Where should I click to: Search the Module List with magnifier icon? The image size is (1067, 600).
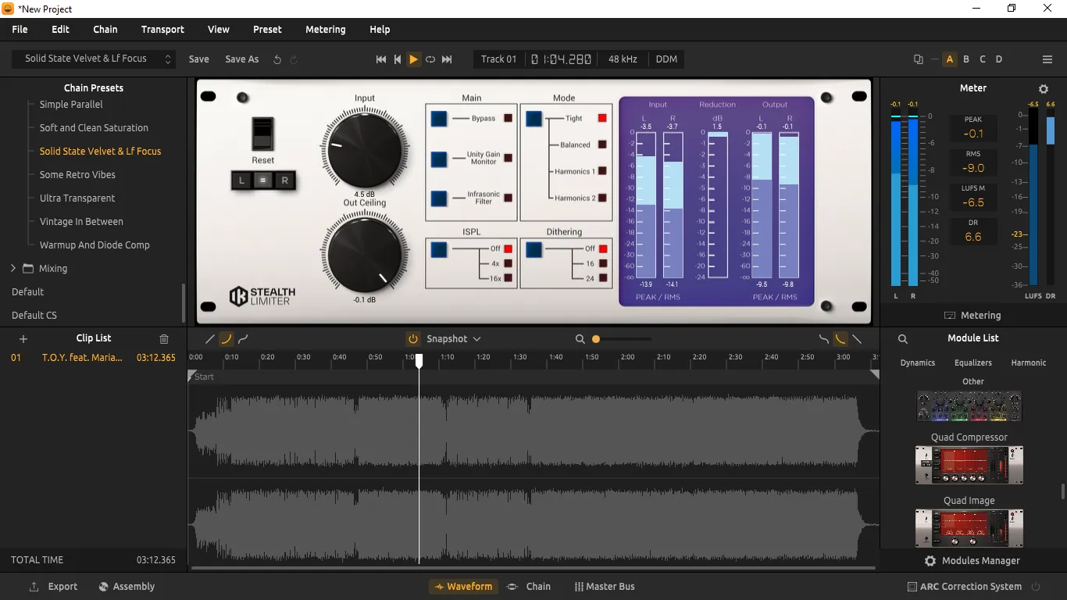tap(903, 339)
